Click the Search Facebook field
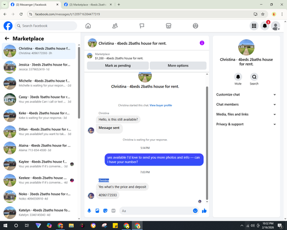287x230 pixels. 46,26
